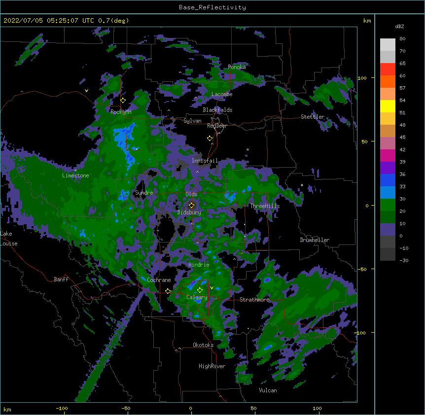The height and width of the screenshot is (415, 425).
Task: Click the Limestone label
Action: point(75,175)
